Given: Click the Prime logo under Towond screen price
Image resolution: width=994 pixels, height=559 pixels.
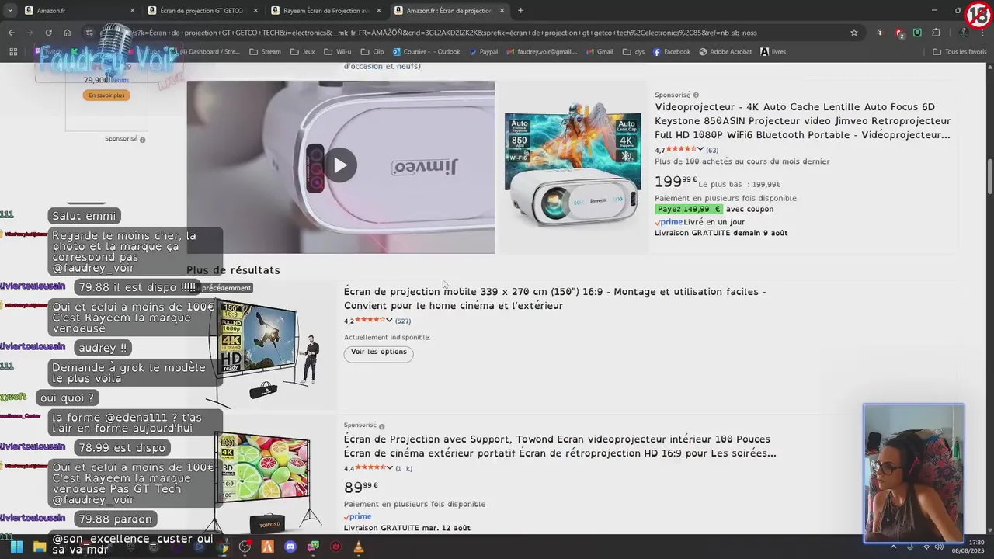Looking at the screenshot, I should coord(357,516).
